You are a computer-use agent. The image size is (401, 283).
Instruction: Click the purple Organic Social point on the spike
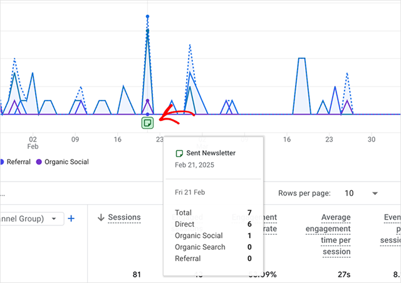[148, 101]
